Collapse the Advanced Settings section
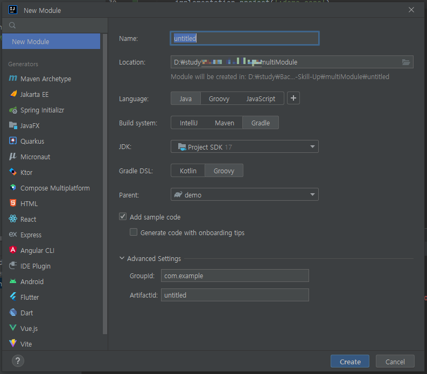 pos(122,258)
